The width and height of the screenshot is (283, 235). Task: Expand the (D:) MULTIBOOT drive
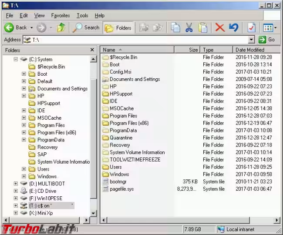16,184
